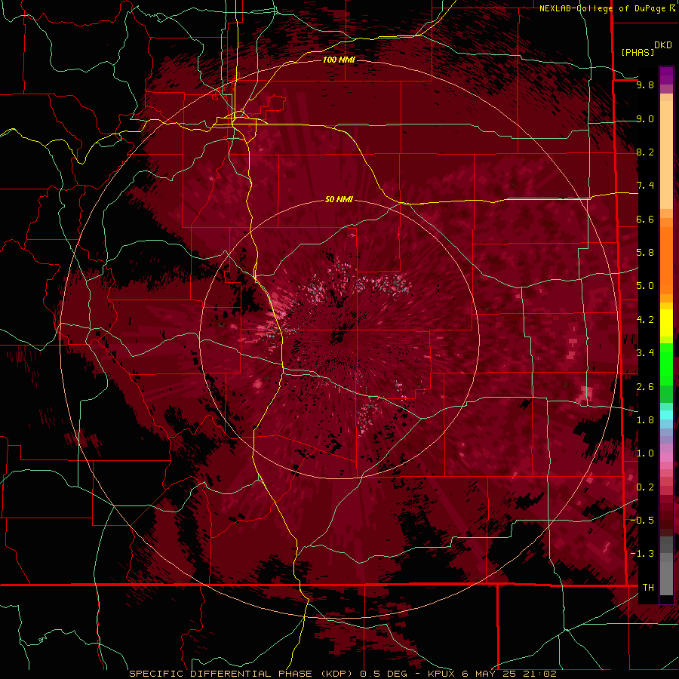Click the 8.2 color scale value
The width and height of the screenshot is (679, 679).
click(645, 152)
